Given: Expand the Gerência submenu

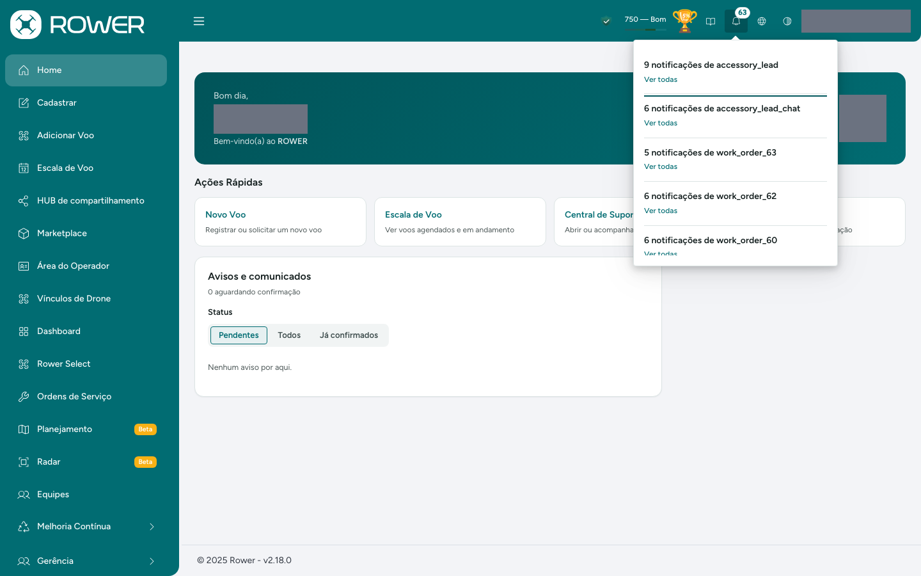Looking at the screenshot, I should click(x=86, y=561).
